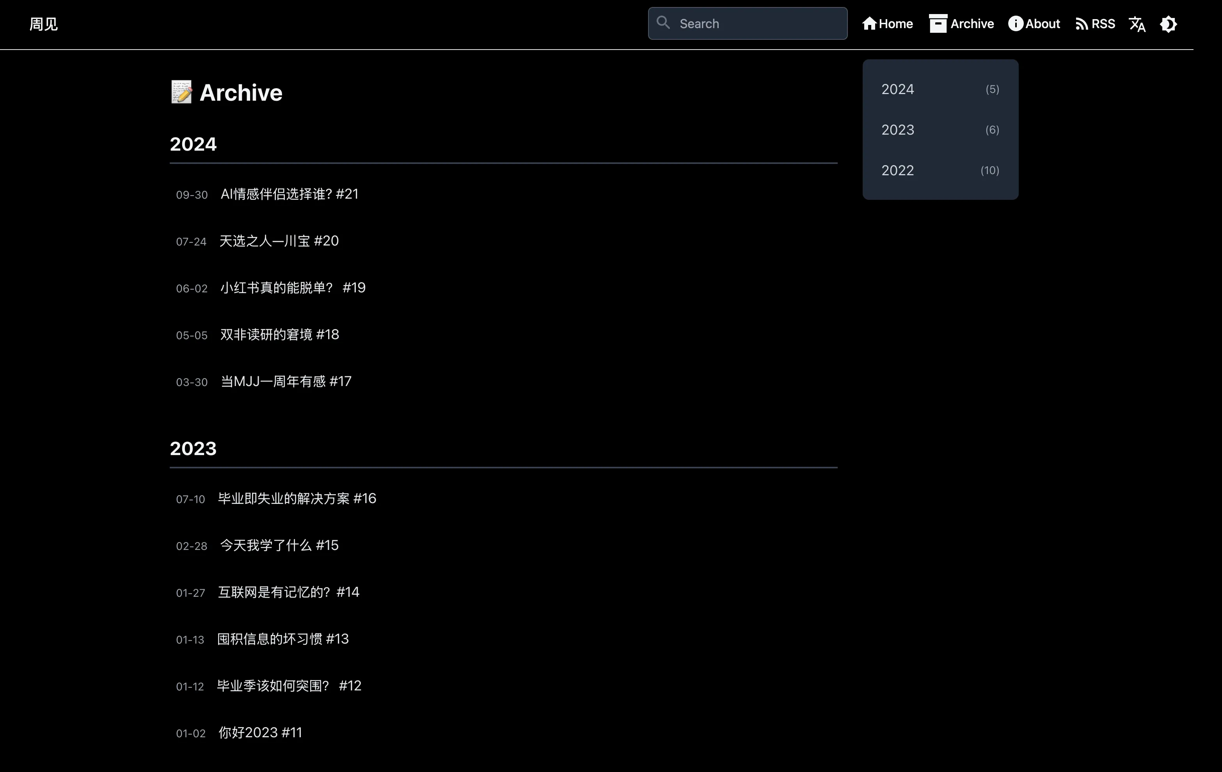The image size is (1222, 772).
Task: Open post 毕业季该如何突围? #12
Action: (x=289, y=686)
